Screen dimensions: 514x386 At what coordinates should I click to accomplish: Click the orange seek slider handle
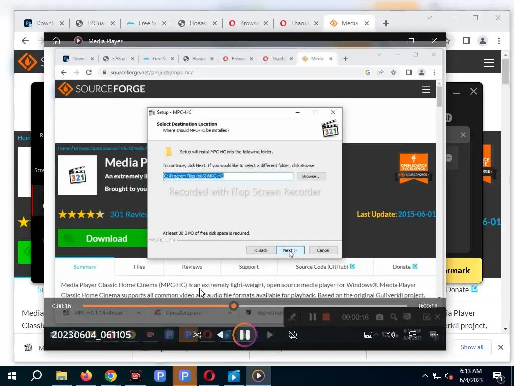234,306
